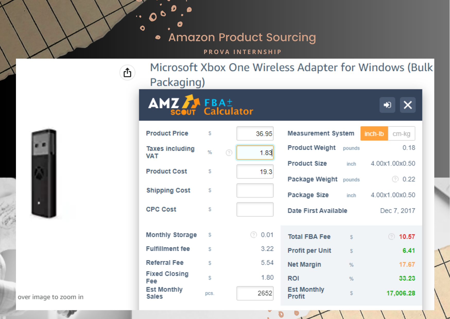Click the Amazon Product Sourcing heading
The height and width of the screenshot is (319, 450).
pos(242,37)
